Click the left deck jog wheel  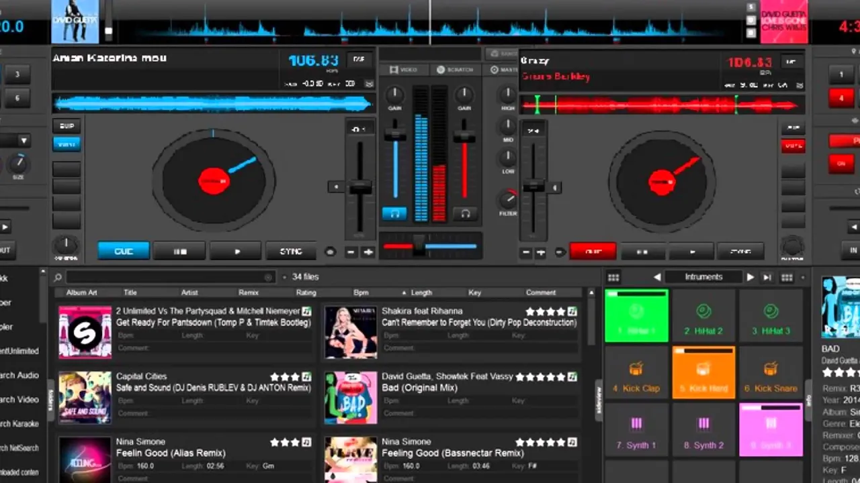pyautogui.click(x=214, y=181)
